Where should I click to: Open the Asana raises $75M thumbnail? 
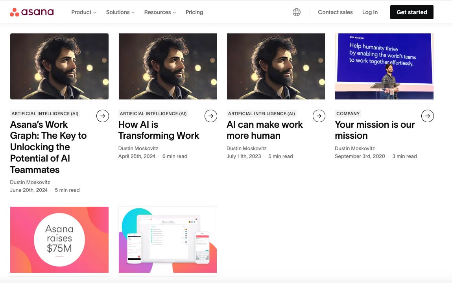(59, 239)
